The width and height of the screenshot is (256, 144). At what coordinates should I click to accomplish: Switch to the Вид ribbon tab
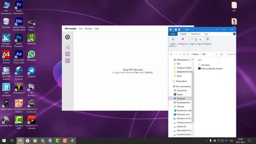pos(206,34)
